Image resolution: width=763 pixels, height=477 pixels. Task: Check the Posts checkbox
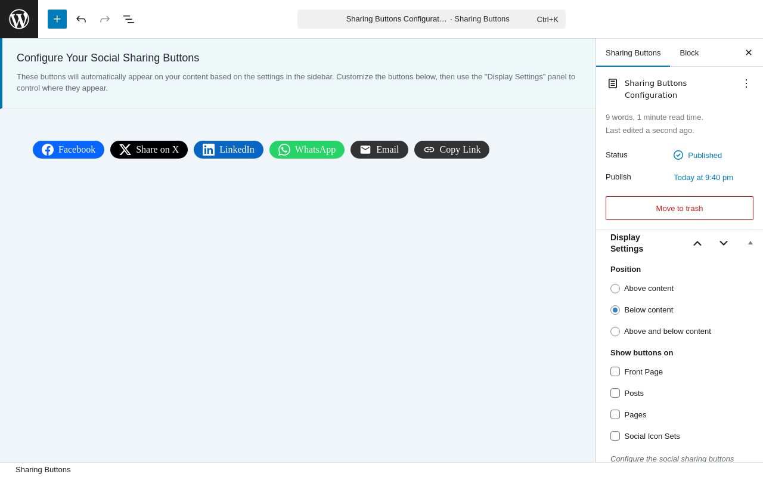[x=615, y=393]
